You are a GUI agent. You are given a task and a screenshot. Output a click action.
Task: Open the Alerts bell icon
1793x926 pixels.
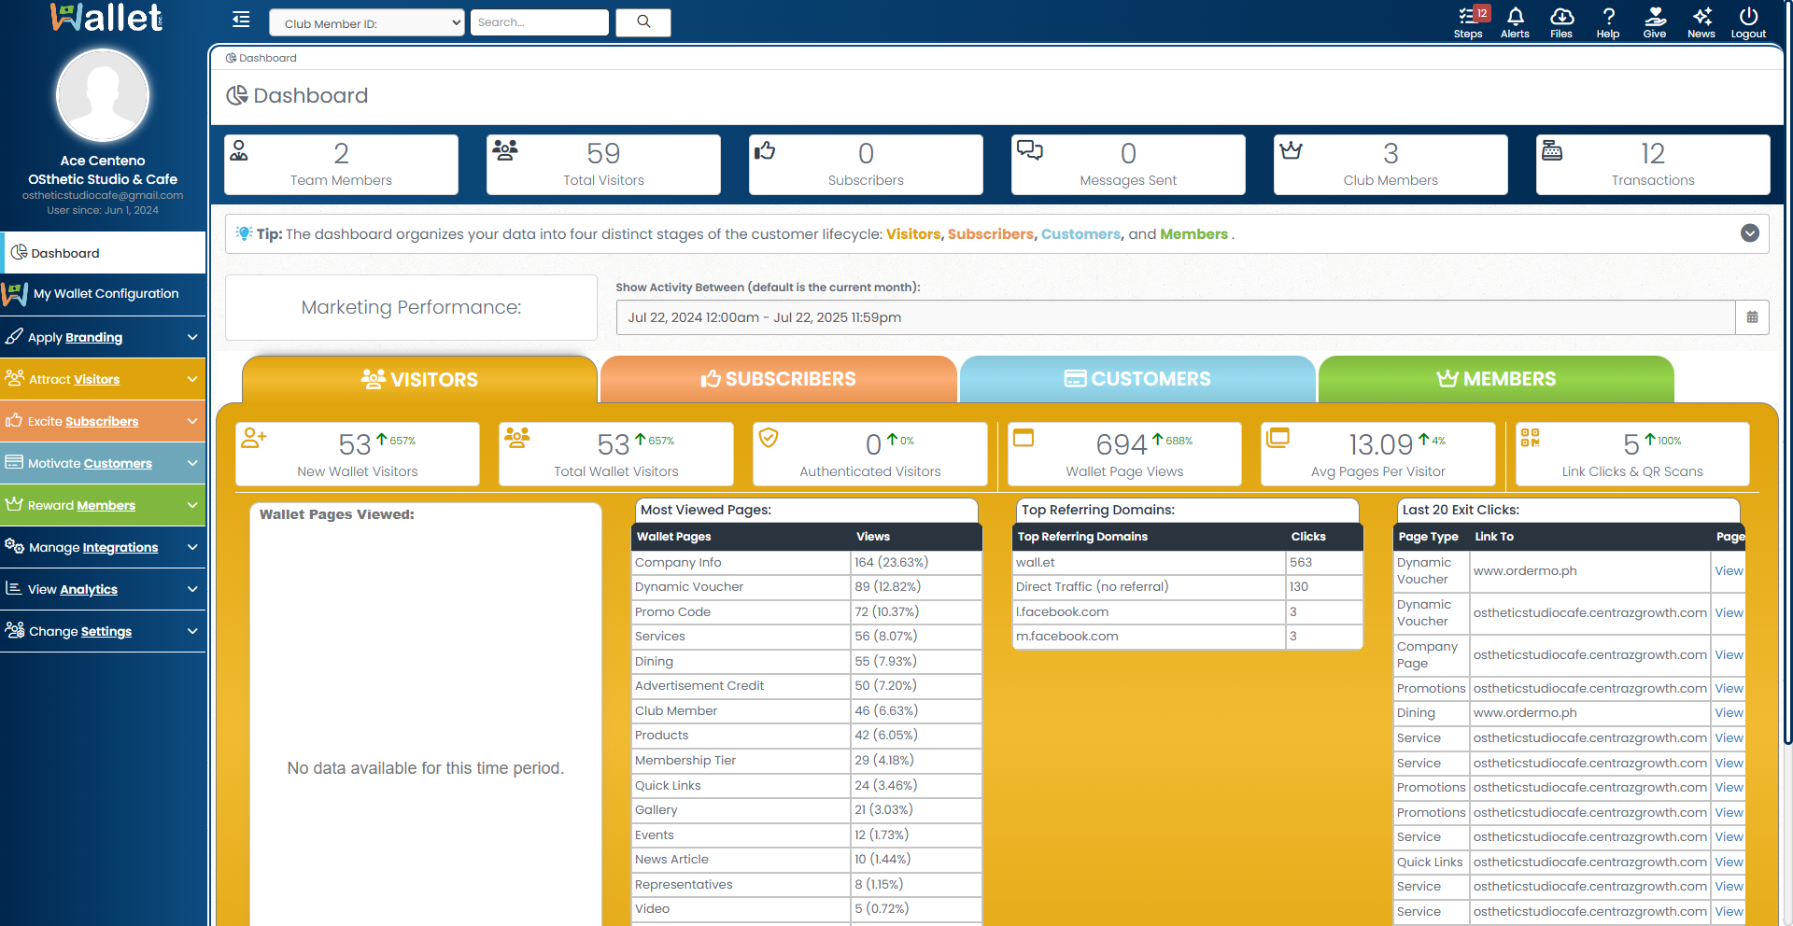coord(1515,21)
